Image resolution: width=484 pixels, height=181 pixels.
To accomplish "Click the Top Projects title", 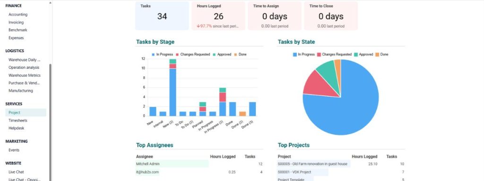I will 294,145.
